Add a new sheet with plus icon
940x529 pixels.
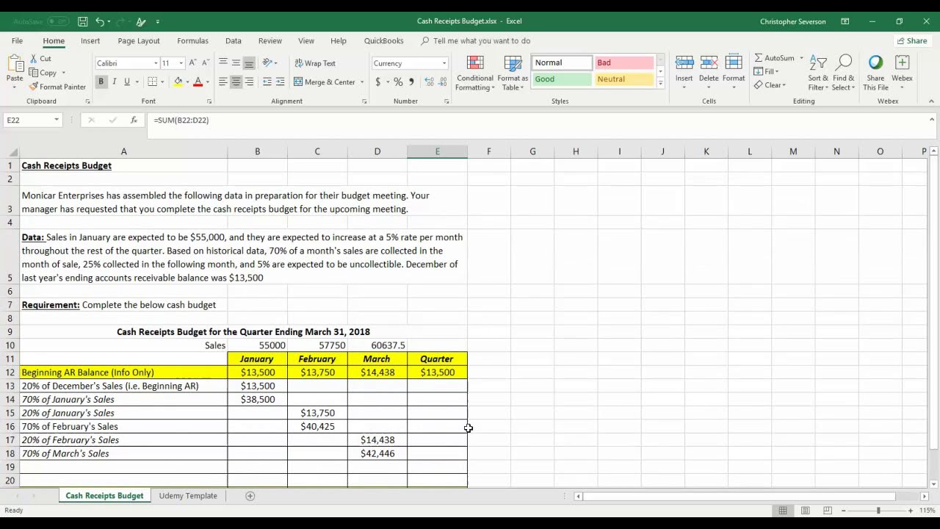pyautogui.click(x=250, y=496)
